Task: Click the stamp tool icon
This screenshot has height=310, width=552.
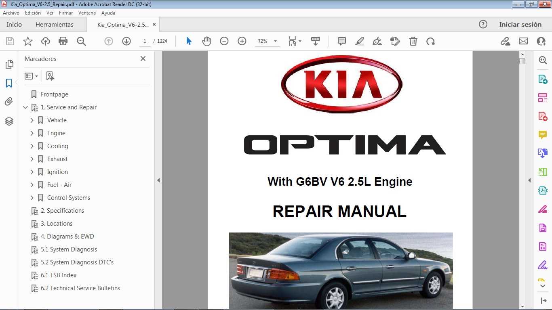Action: click(x=395, y=41)
